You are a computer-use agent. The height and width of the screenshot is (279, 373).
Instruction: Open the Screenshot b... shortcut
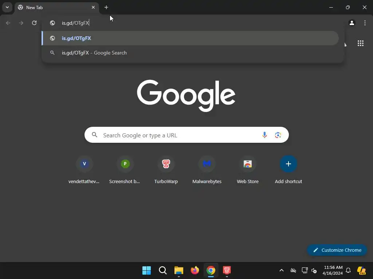(x=125, y=170)
